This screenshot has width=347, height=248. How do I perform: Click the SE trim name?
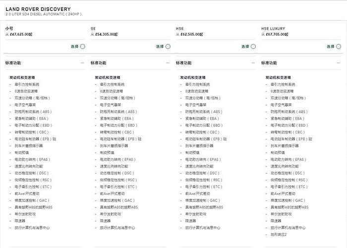(93, 29)
